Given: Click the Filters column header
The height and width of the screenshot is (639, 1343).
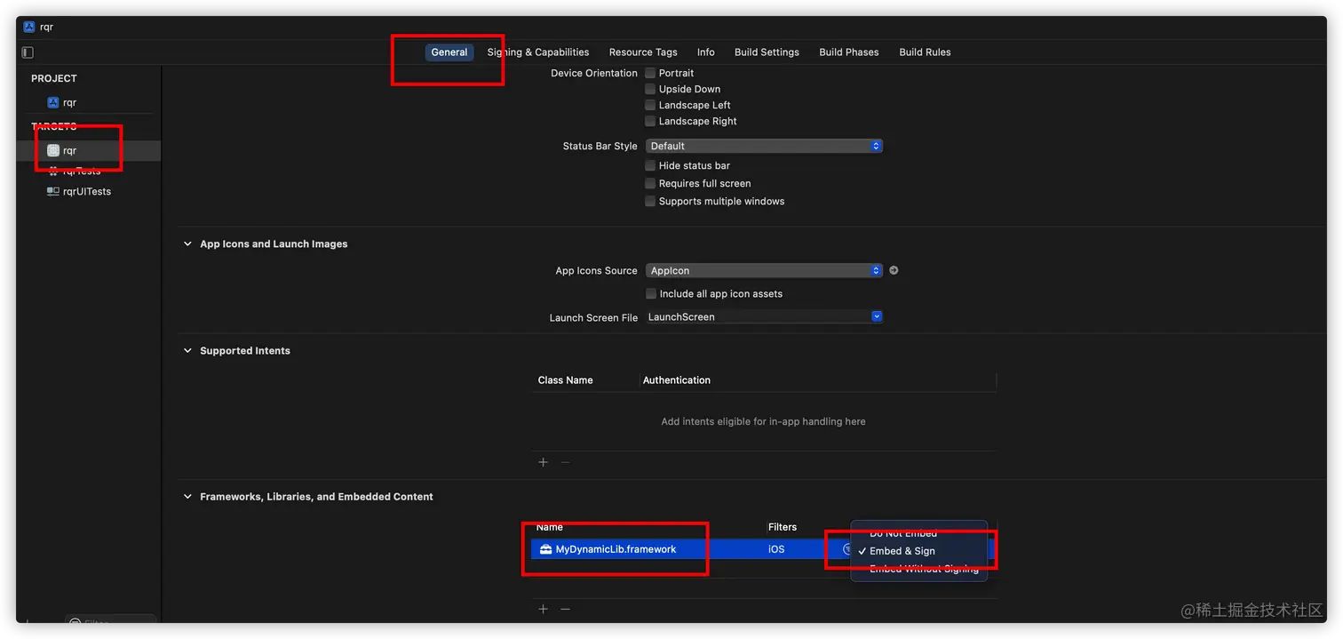Looking at the screenshot, I should tap(783, 527).
